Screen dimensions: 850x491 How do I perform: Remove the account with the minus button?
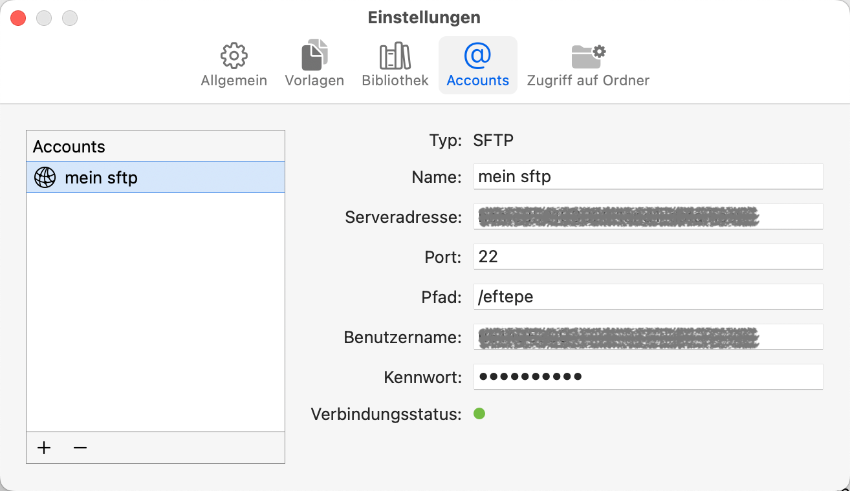80,447
